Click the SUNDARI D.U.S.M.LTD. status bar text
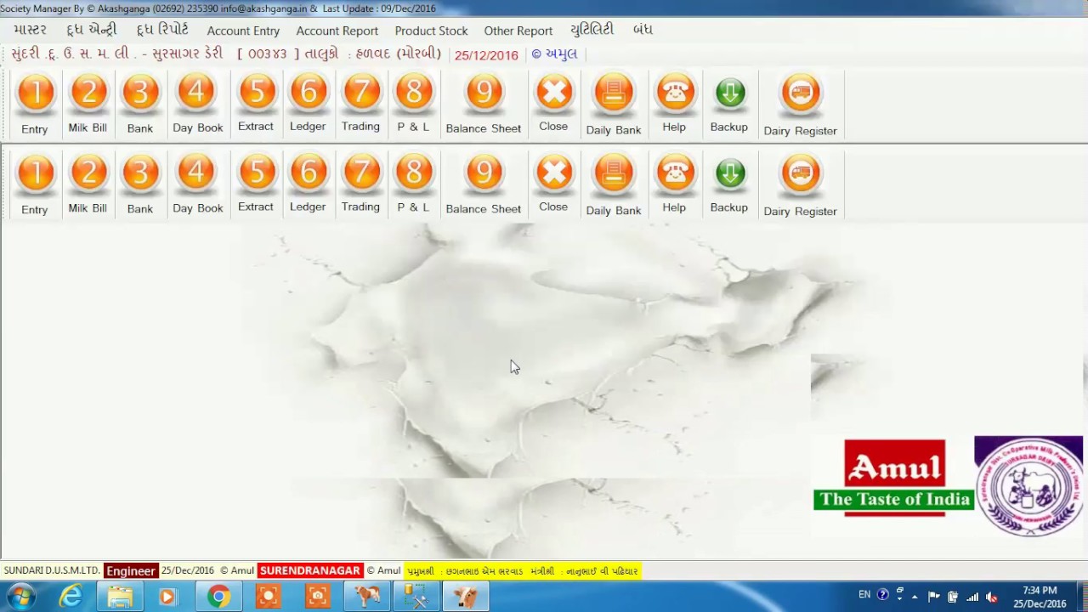 click(52, 570)
